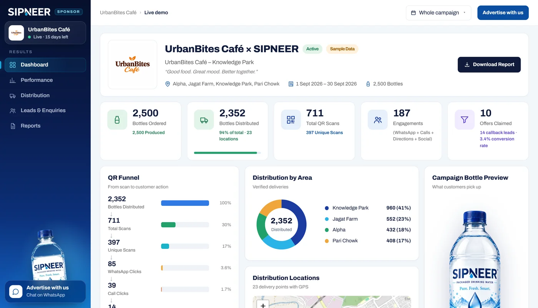Click the UrbanBites Café logo thumbnail in header
The width and height of the screenshot is (538, 308).
pyautogui.click(x=133, y=65)
